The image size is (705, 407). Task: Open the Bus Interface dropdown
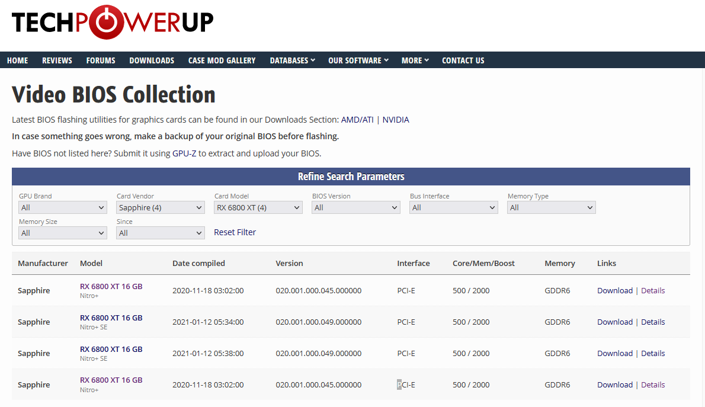pyautogui.click(x=454, y=207)
